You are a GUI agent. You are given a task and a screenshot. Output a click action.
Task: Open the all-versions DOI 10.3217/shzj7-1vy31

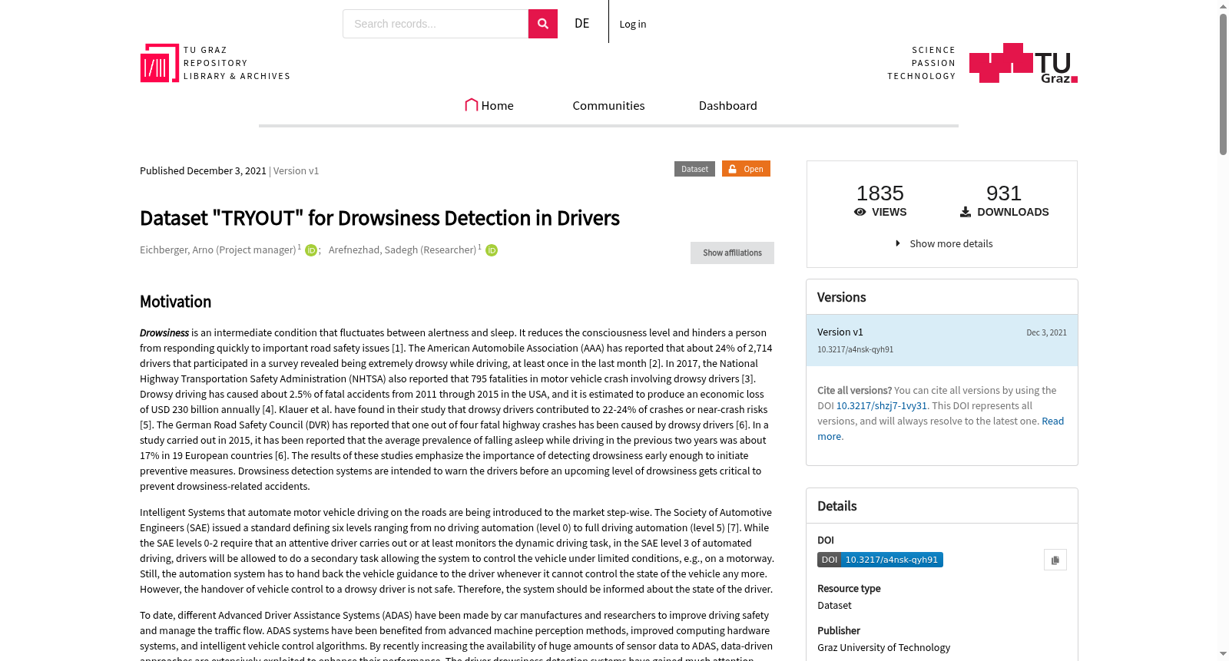882,405
